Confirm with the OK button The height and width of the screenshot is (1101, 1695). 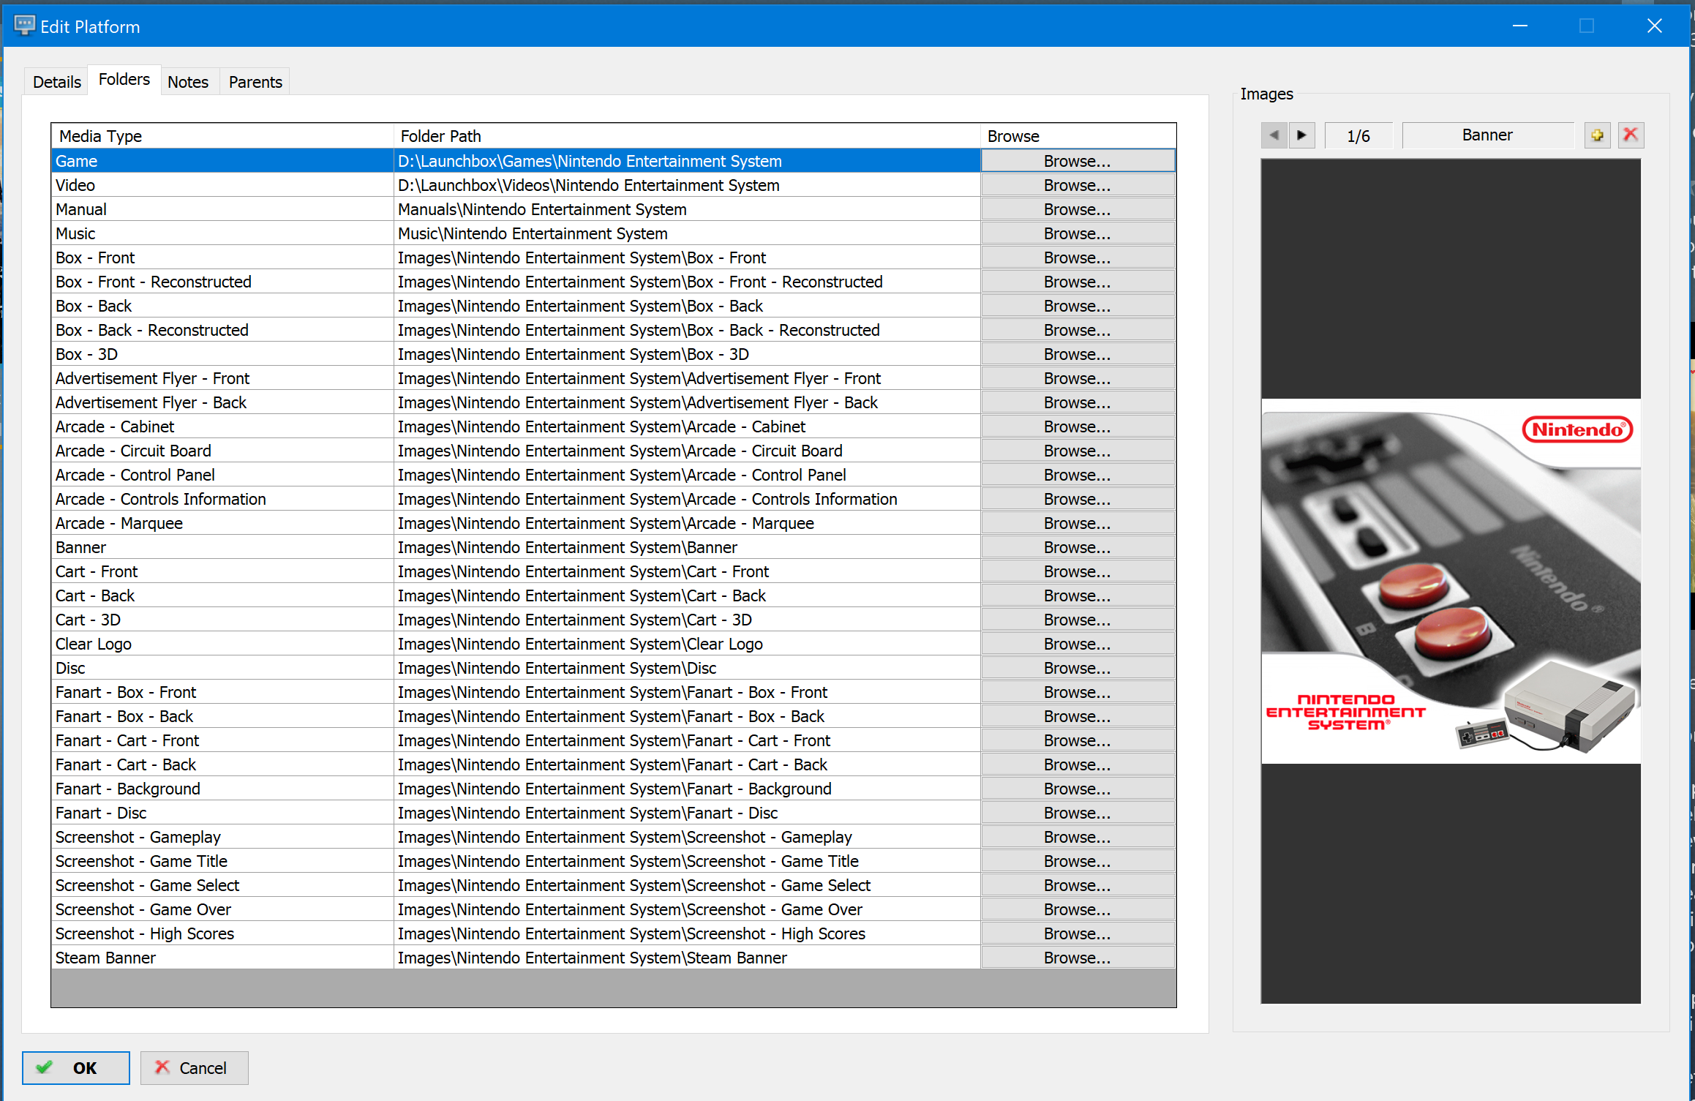(76, 1067)
